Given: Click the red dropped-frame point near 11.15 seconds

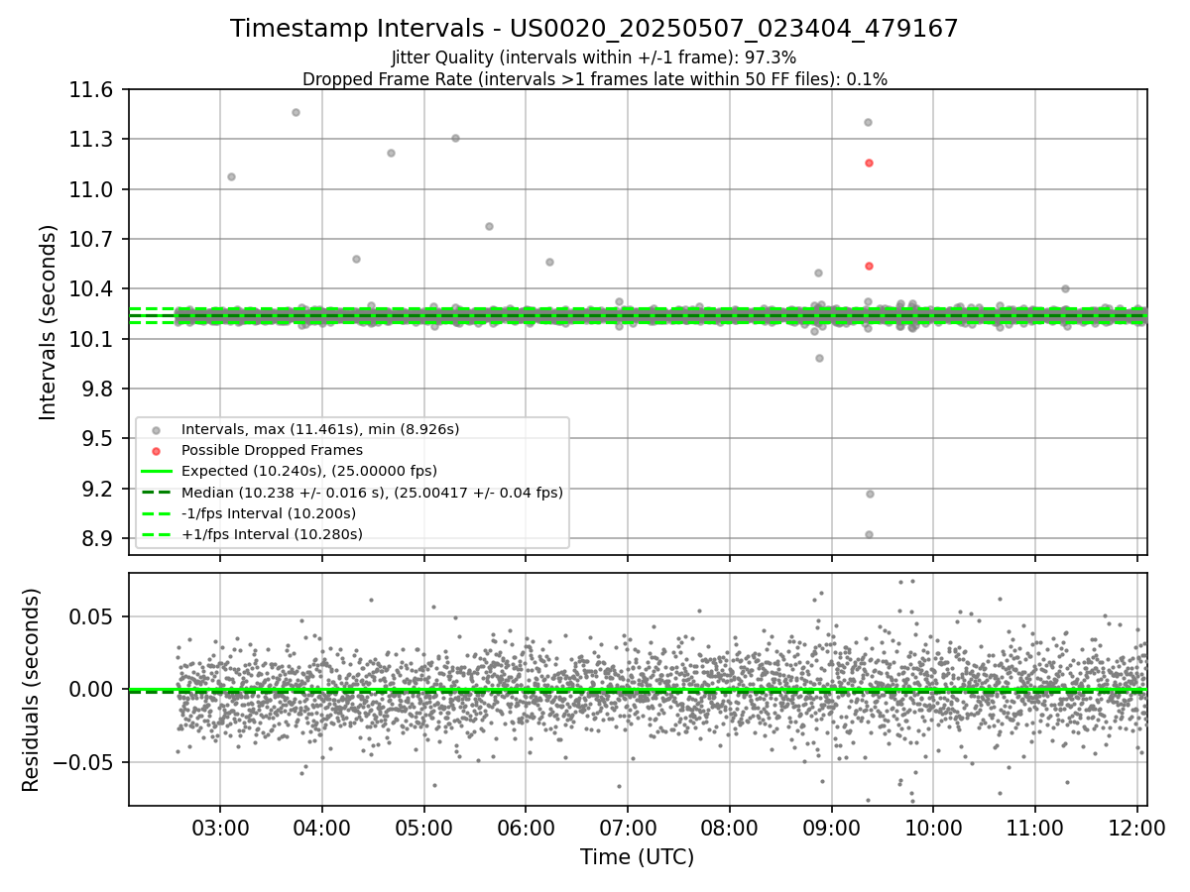Looking at the screenshot, I should pos(869,163).
